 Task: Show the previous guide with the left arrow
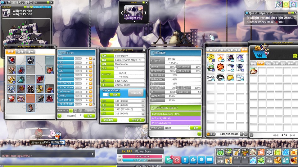(x=122, y=13)
